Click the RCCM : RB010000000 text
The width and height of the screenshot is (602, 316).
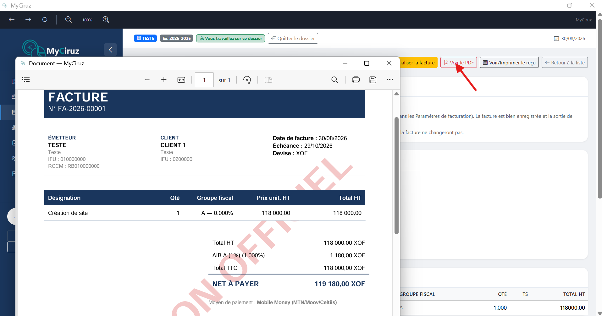click(74, 166)
